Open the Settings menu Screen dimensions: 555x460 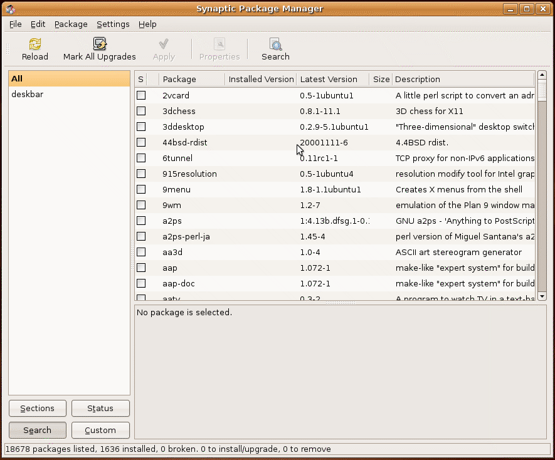pyautogui.click(x=113, y=24)
